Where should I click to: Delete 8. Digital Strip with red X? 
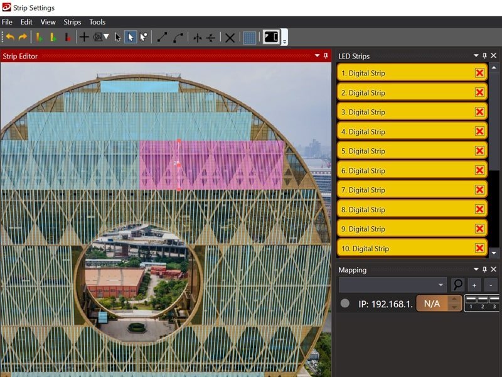click(x=479, y=209)
